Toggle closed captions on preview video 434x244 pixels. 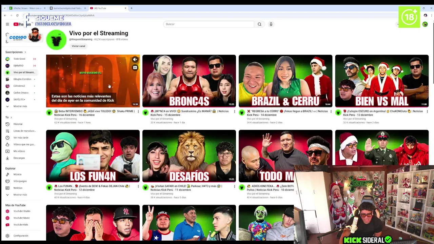135,67
